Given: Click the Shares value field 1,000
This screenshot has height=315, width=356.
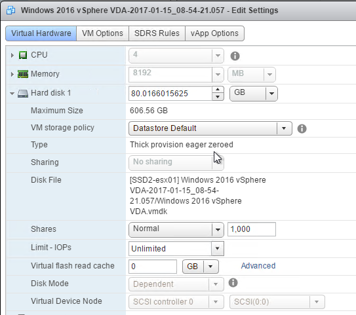Looking at the screenshot, I should point(252,229).
